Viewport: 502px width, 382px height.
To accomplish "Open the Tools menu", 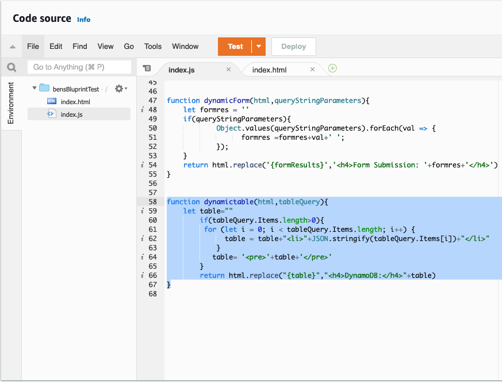I will 153,47.
